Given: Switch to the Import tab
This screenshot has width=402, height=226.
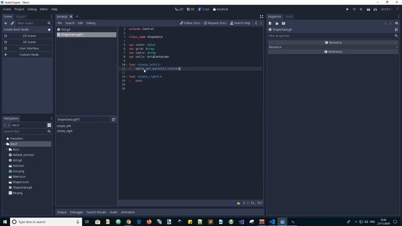Looking at the screenshot, I should tap(21, 16).
